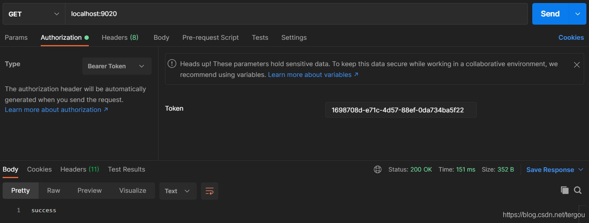Click the info icon in warning banner
This screenshot has width=589, height=223.
pyautogui.click(x=172, y=64)
